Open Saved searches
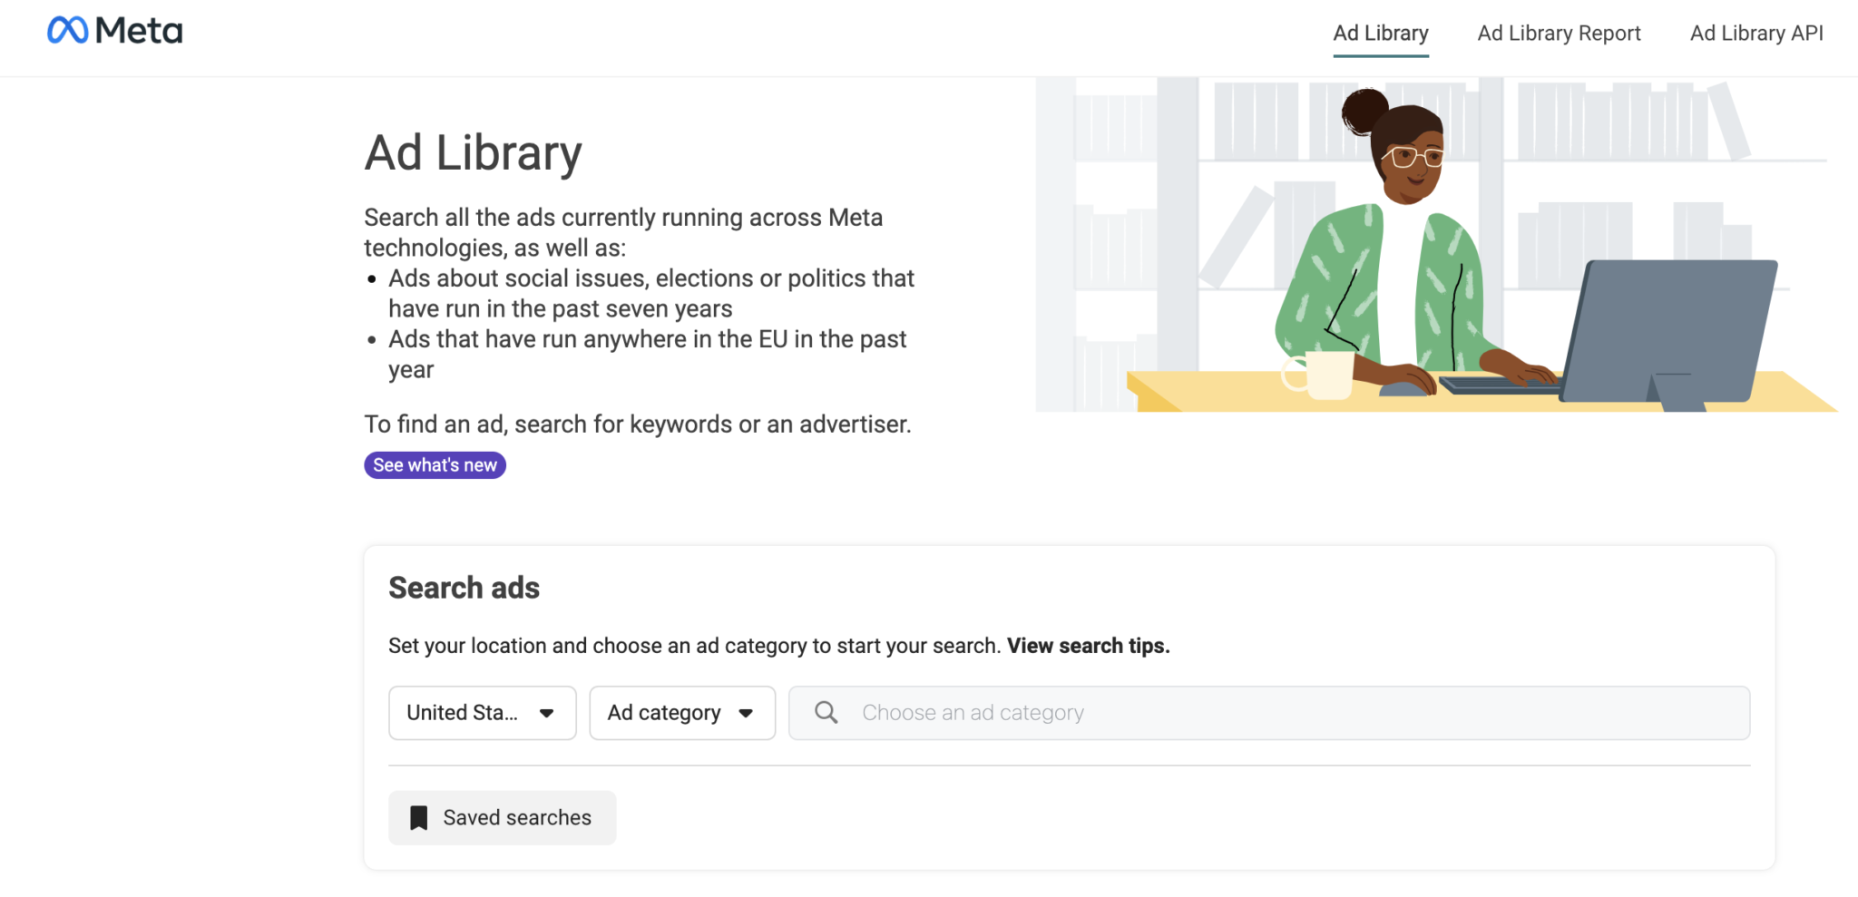Viewport: 1858px width, 897px height. point(502,817)
